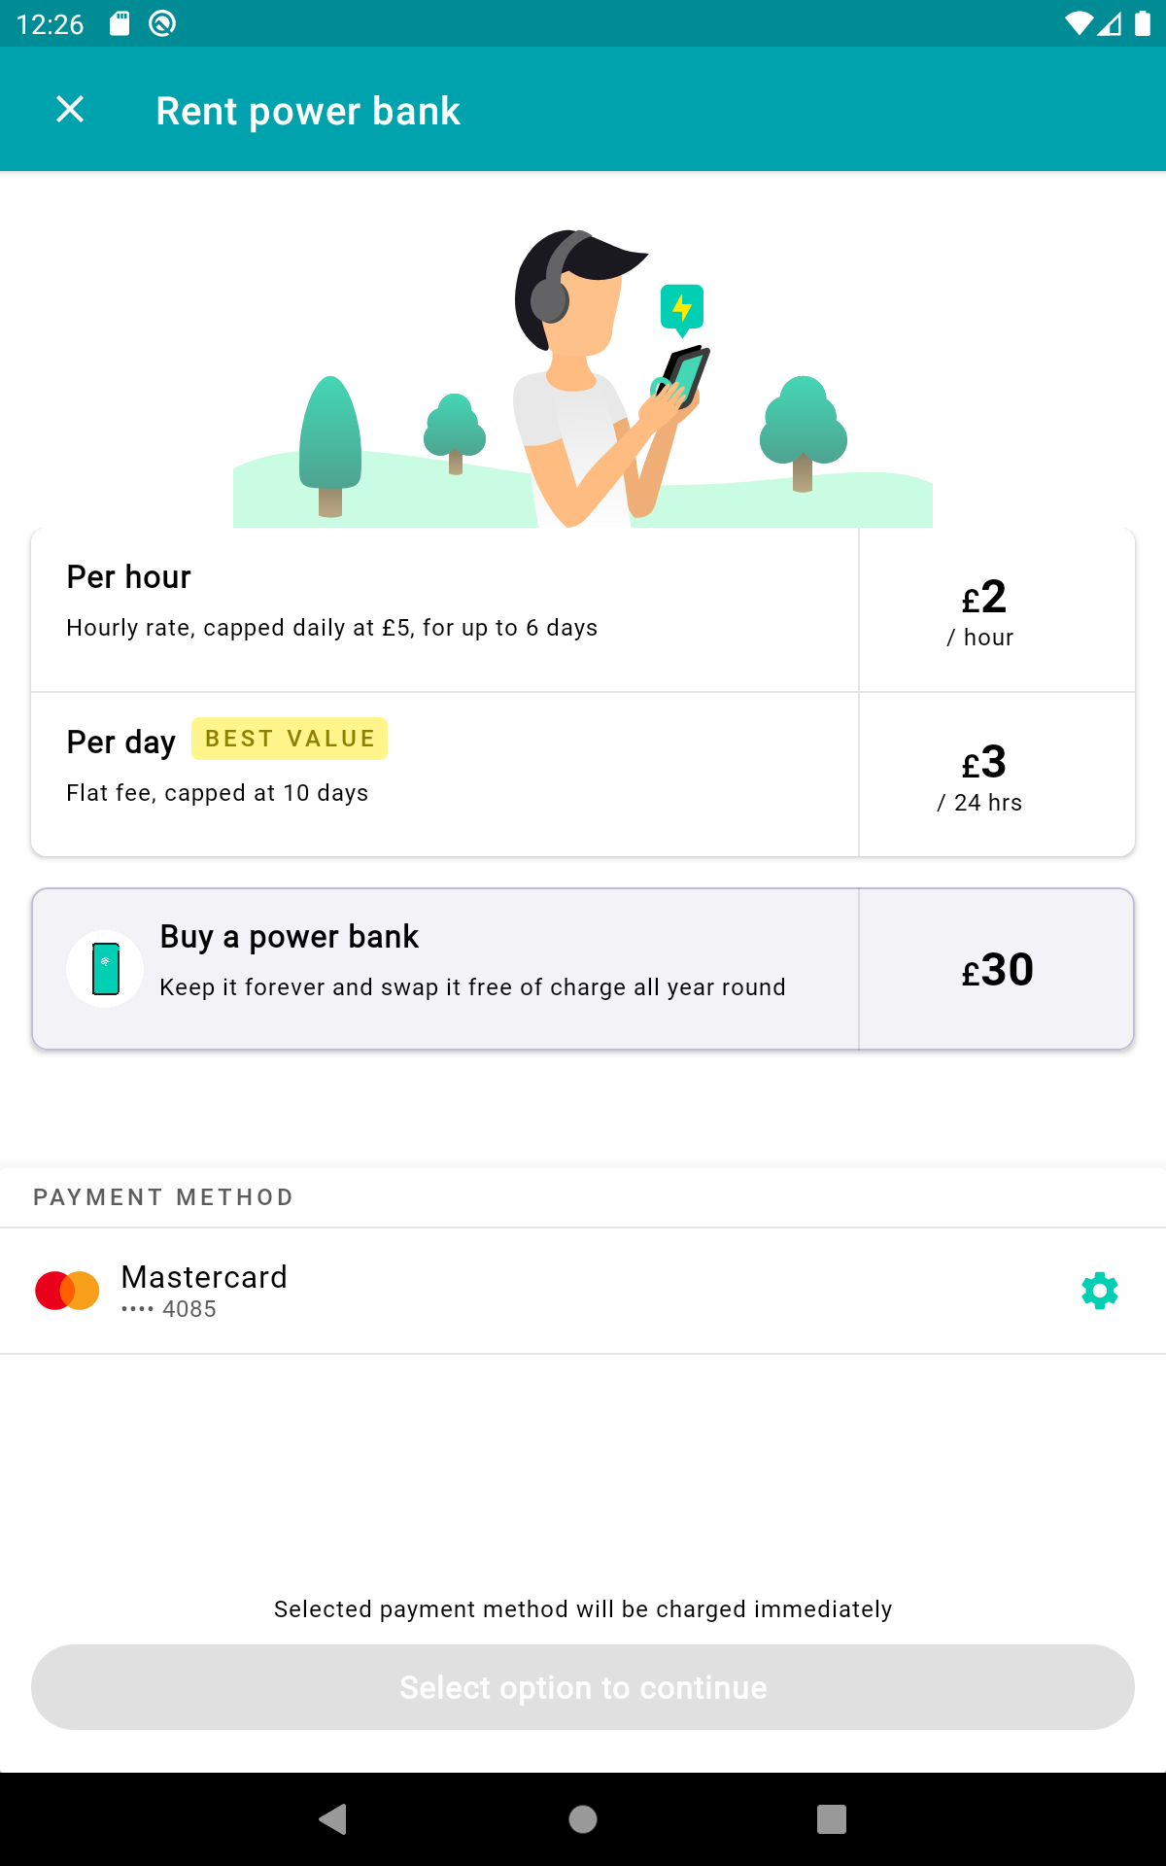This screenshot has height=1866, width=1166.
Task: Tap the battery status icon
Action: click(x=1143, y=23)
